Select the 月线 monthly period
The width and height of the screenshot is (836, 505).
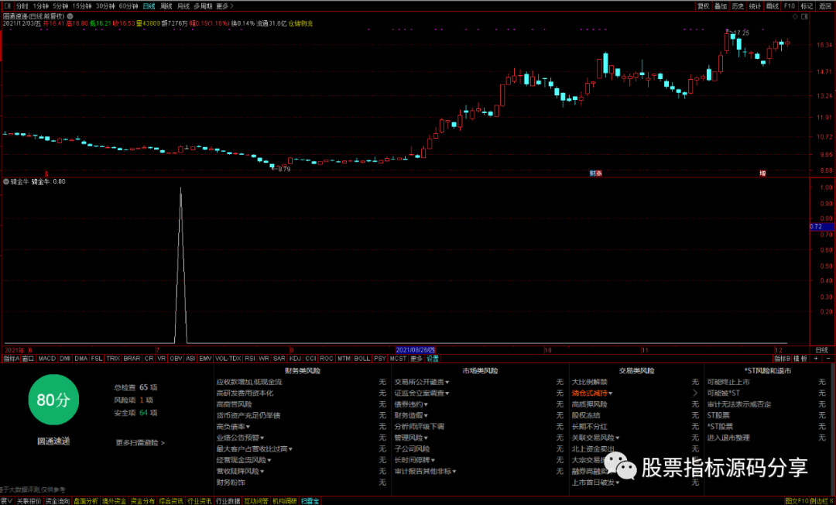pos(183,6)
